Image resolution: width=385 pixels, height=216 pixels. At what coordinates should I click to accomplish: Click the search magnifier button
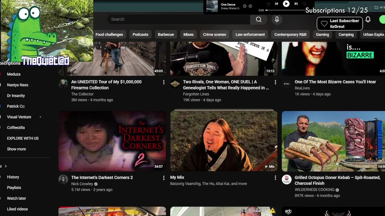(259, 19)
